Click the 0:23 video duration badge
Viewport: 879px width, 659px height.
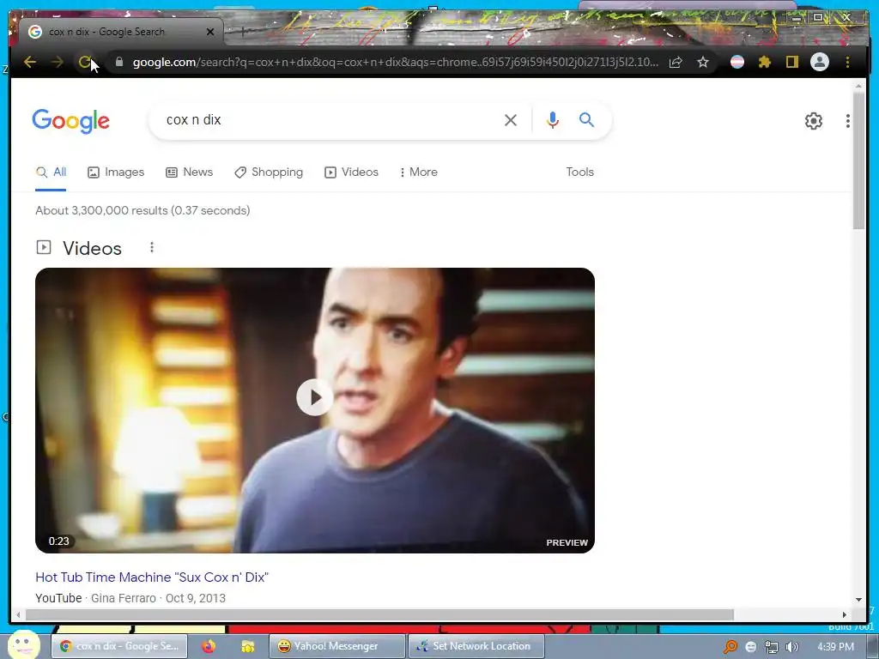coord(59,541)
